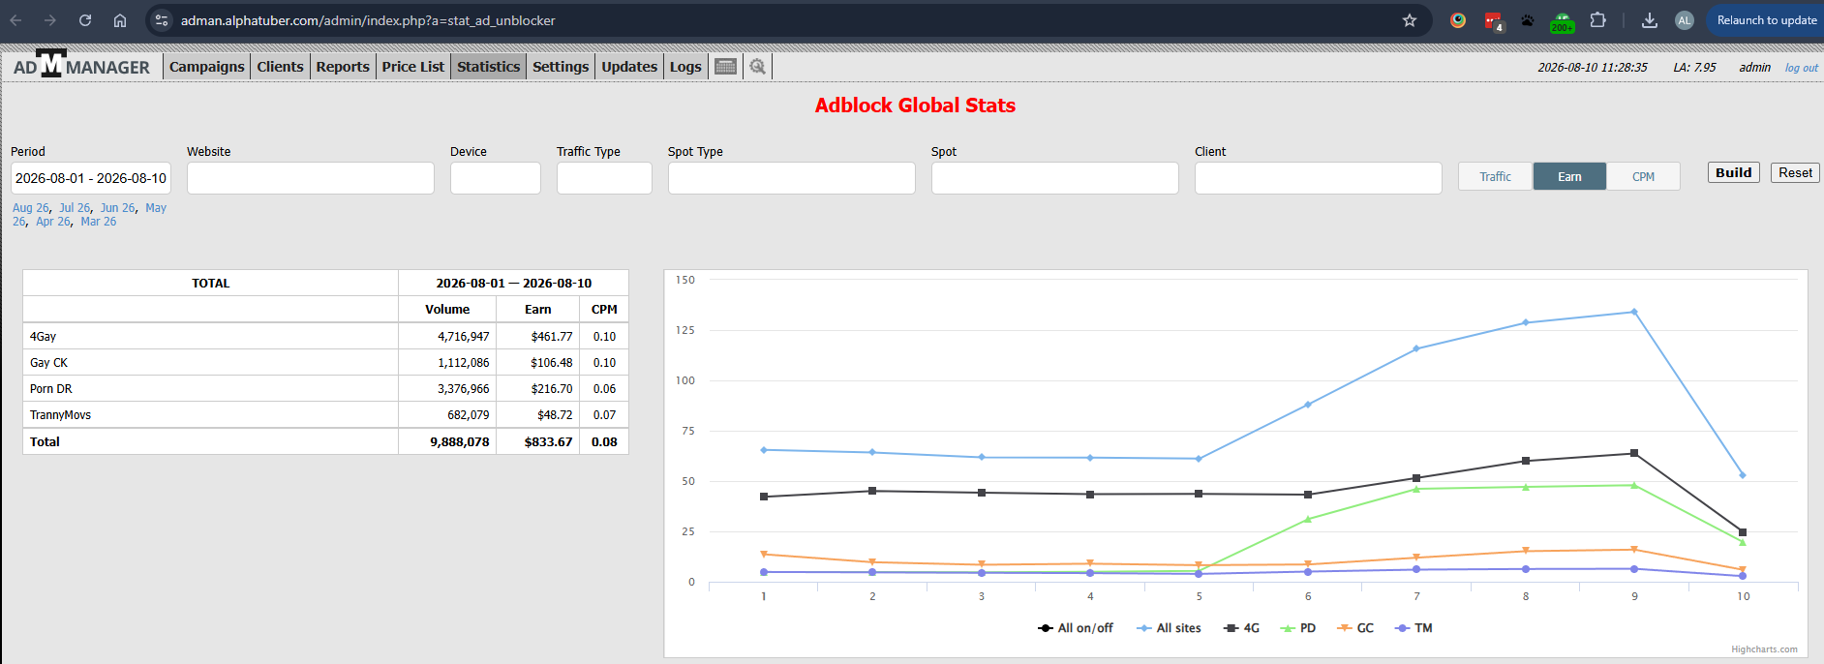
Task: Open the Clients menu
Action: tap(280, 67)
